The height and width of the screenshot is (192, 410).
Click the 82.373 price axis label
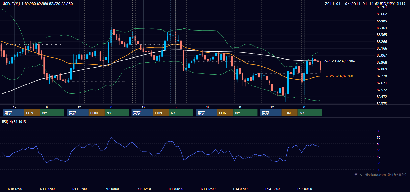coord(382,104)
